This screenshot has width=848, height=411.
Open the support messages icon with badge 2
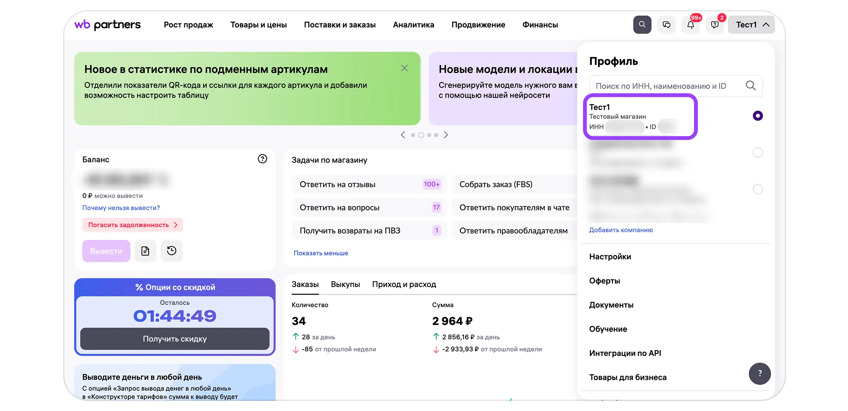pyautogui.click(x=715, y=25)
